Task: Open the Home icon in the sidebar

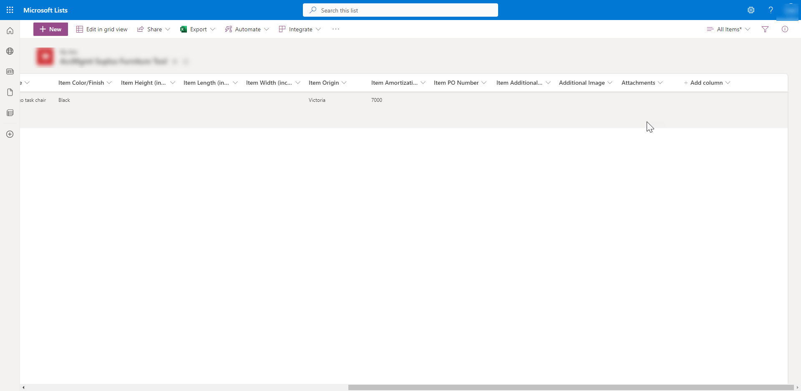Action: click(x=10, y=30)
